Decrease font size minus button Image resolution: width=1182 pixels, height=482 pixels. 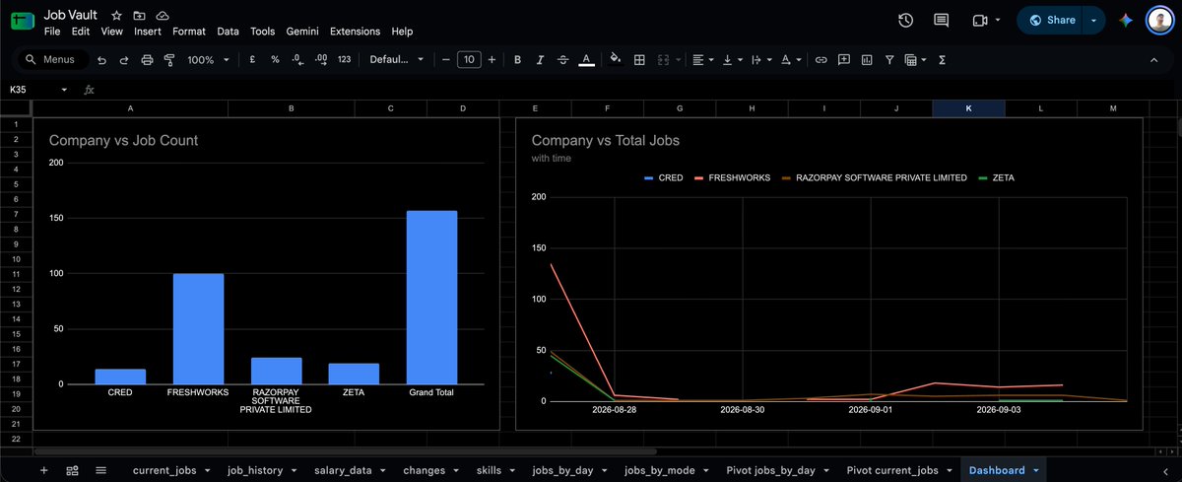pyautogui.click(x=446, y=60)
